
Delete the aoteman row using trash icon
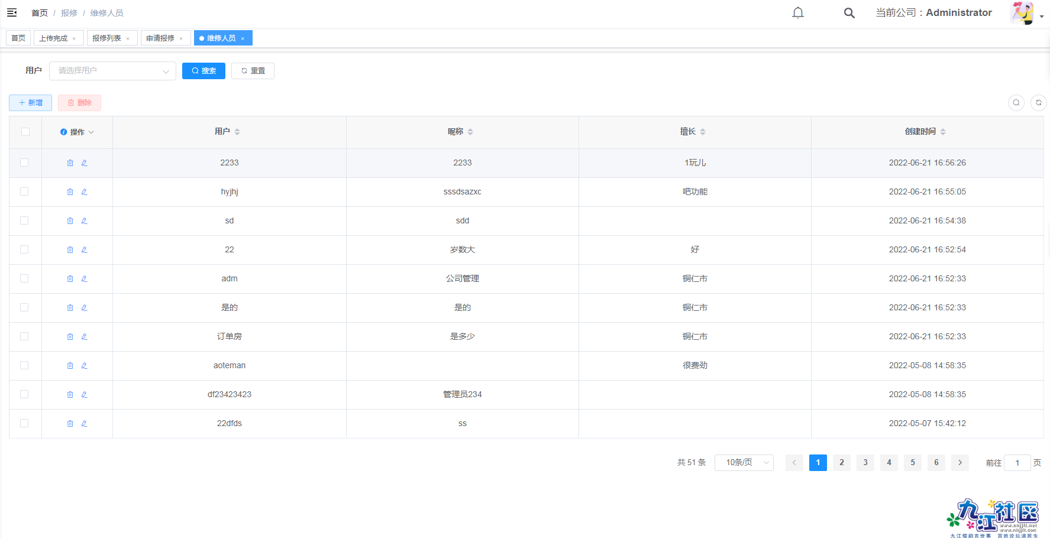click(70, 366)
